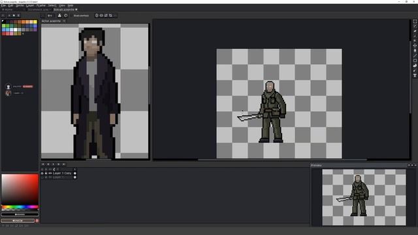Open the Sprite menu
This screenshot has height=235, width=418.
click(x=20, y=5)
